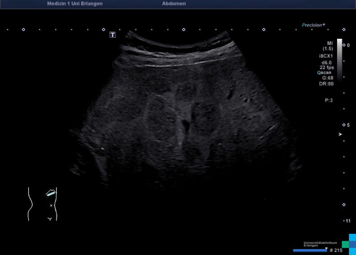This screenshot has width=356, height=255.
Task: Click the Medizin 1 Uni Erlangen header text
Action: pyautogui.click(x=75, y=4)
